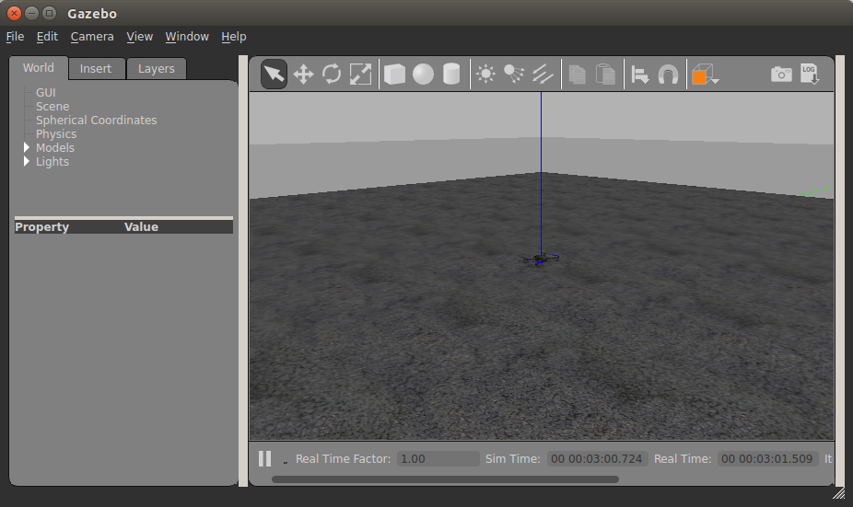Select Scene in the world tree
Viewport: 853px width, 507px height.
click(53, 107)
